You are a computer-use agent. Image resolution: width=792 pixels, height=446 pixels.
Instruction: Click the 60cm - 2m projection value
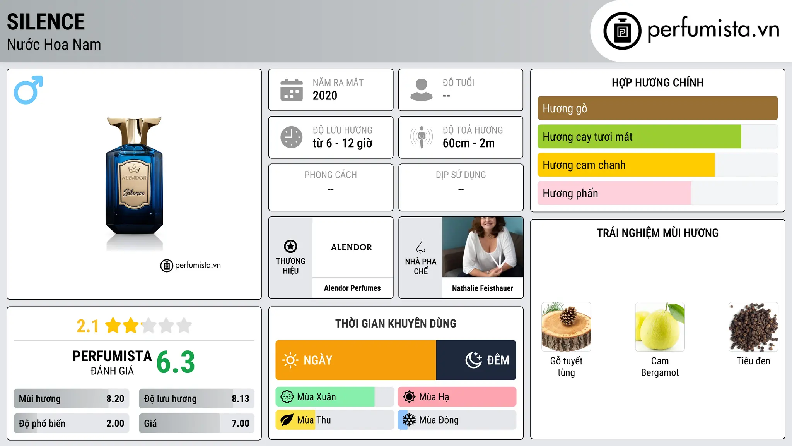469,143
